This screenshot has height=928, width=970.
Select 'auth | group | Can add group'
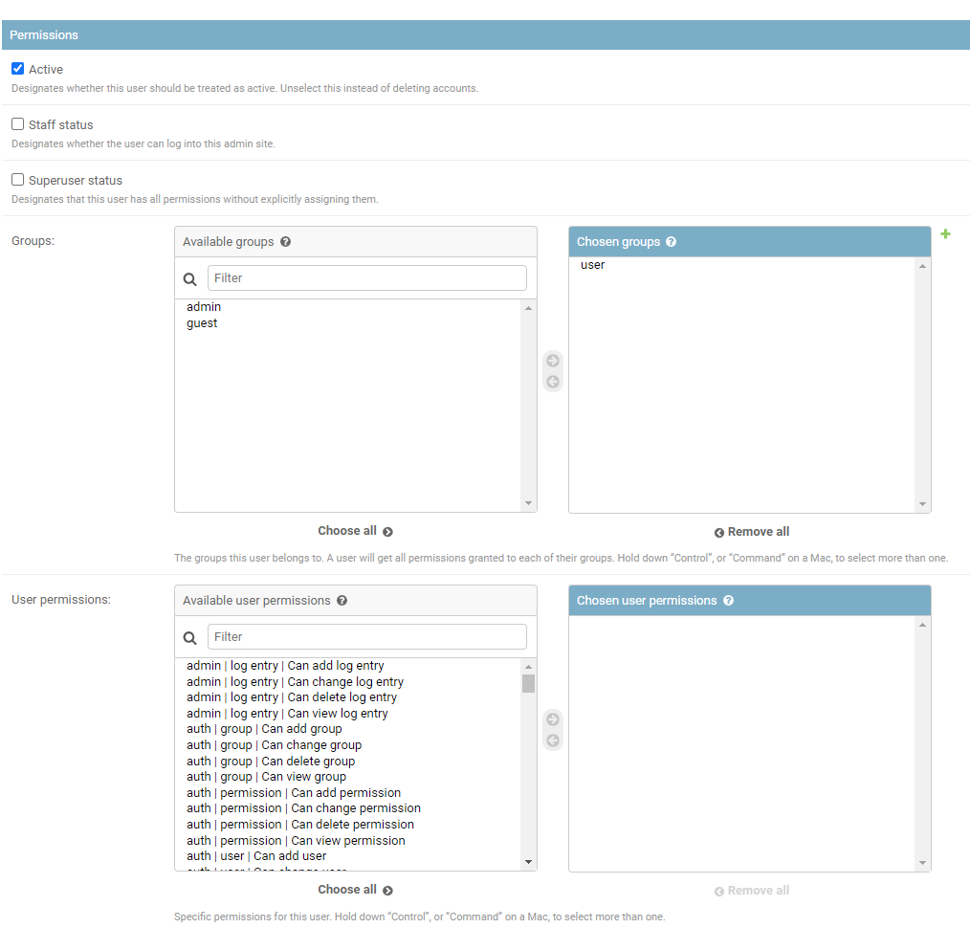click(347, 729)
